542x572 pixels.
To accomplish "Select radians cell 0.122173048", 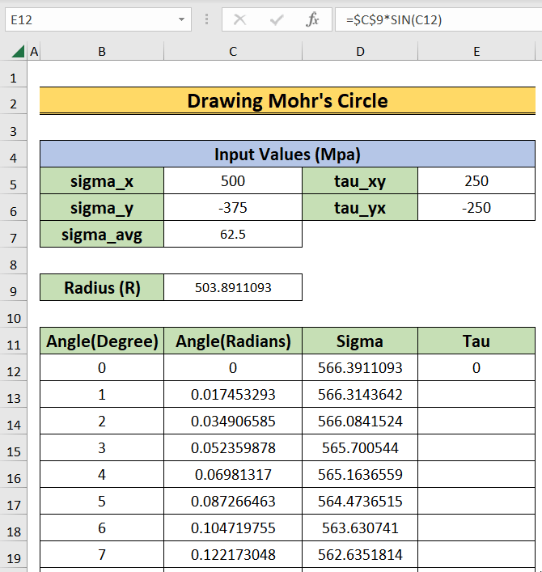I will pos(233,554).
